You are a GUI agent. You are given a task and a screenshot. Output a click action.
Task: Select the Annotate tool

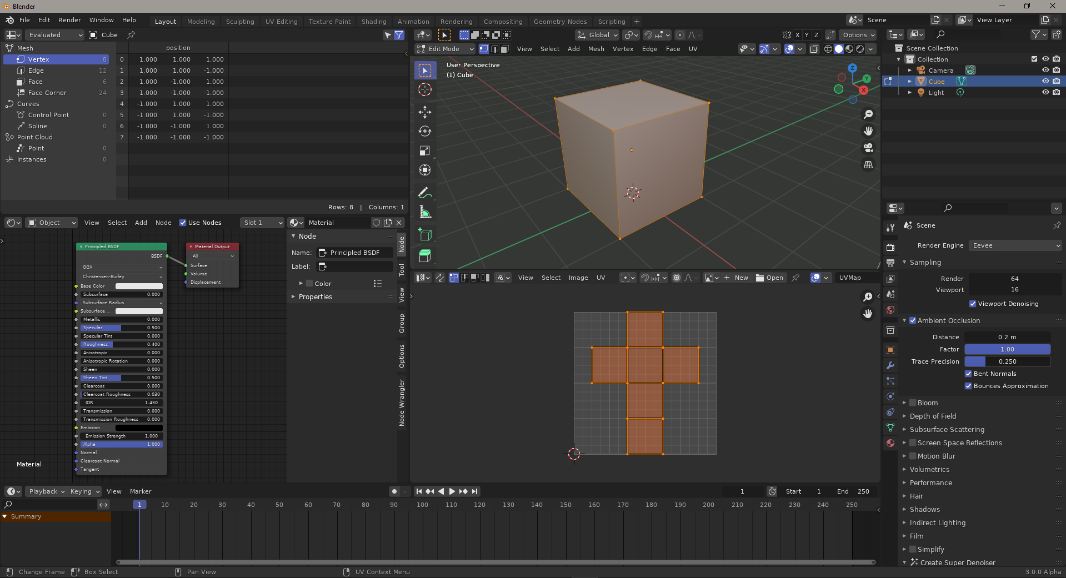click(425, 193)
